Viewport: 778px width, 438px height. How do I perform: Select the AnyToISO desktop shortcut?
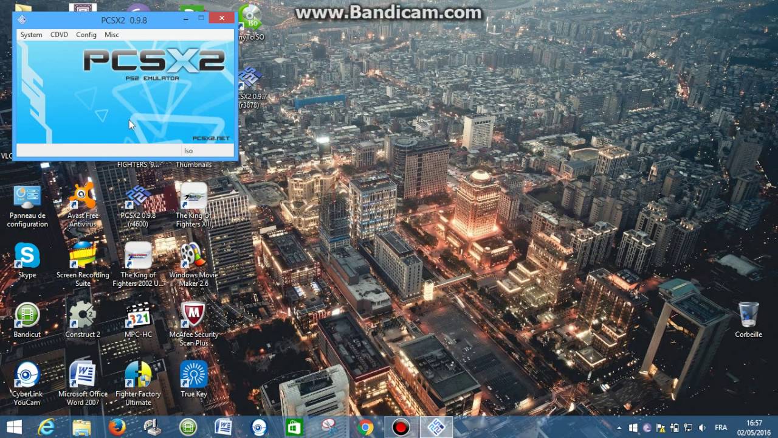(251, 23)
